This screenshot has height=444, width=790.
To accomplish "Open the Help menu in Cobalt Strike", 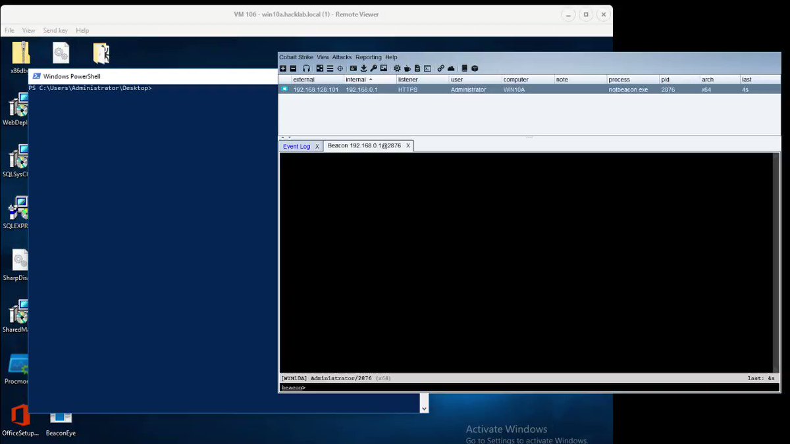I will click(x=391, y=57).
